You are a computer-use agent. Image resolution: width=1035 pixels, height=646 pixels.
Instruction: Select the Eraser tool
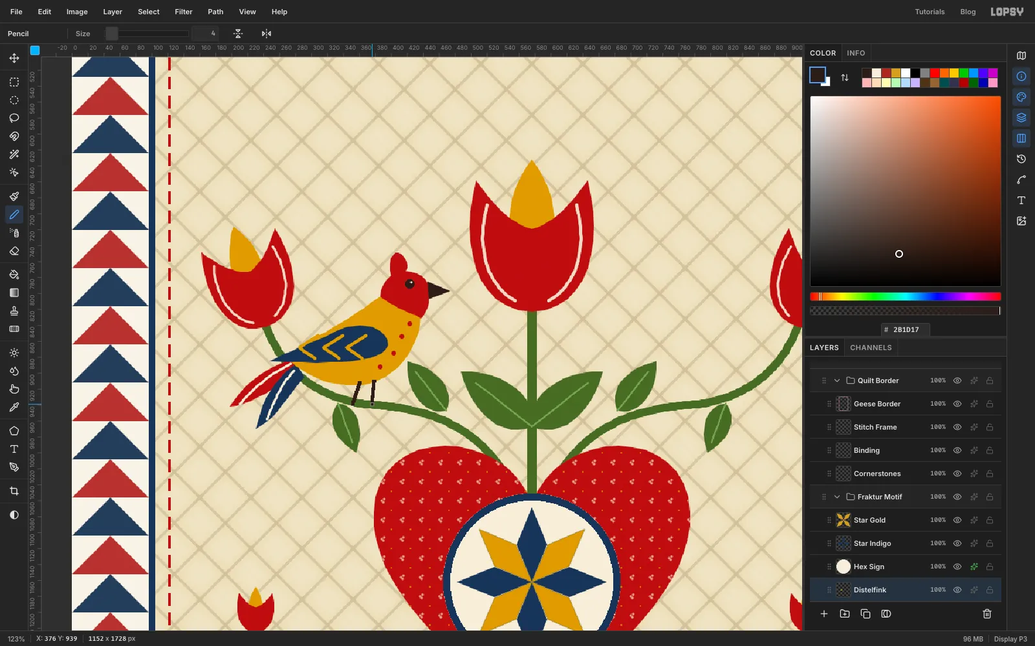click(14, 251)
